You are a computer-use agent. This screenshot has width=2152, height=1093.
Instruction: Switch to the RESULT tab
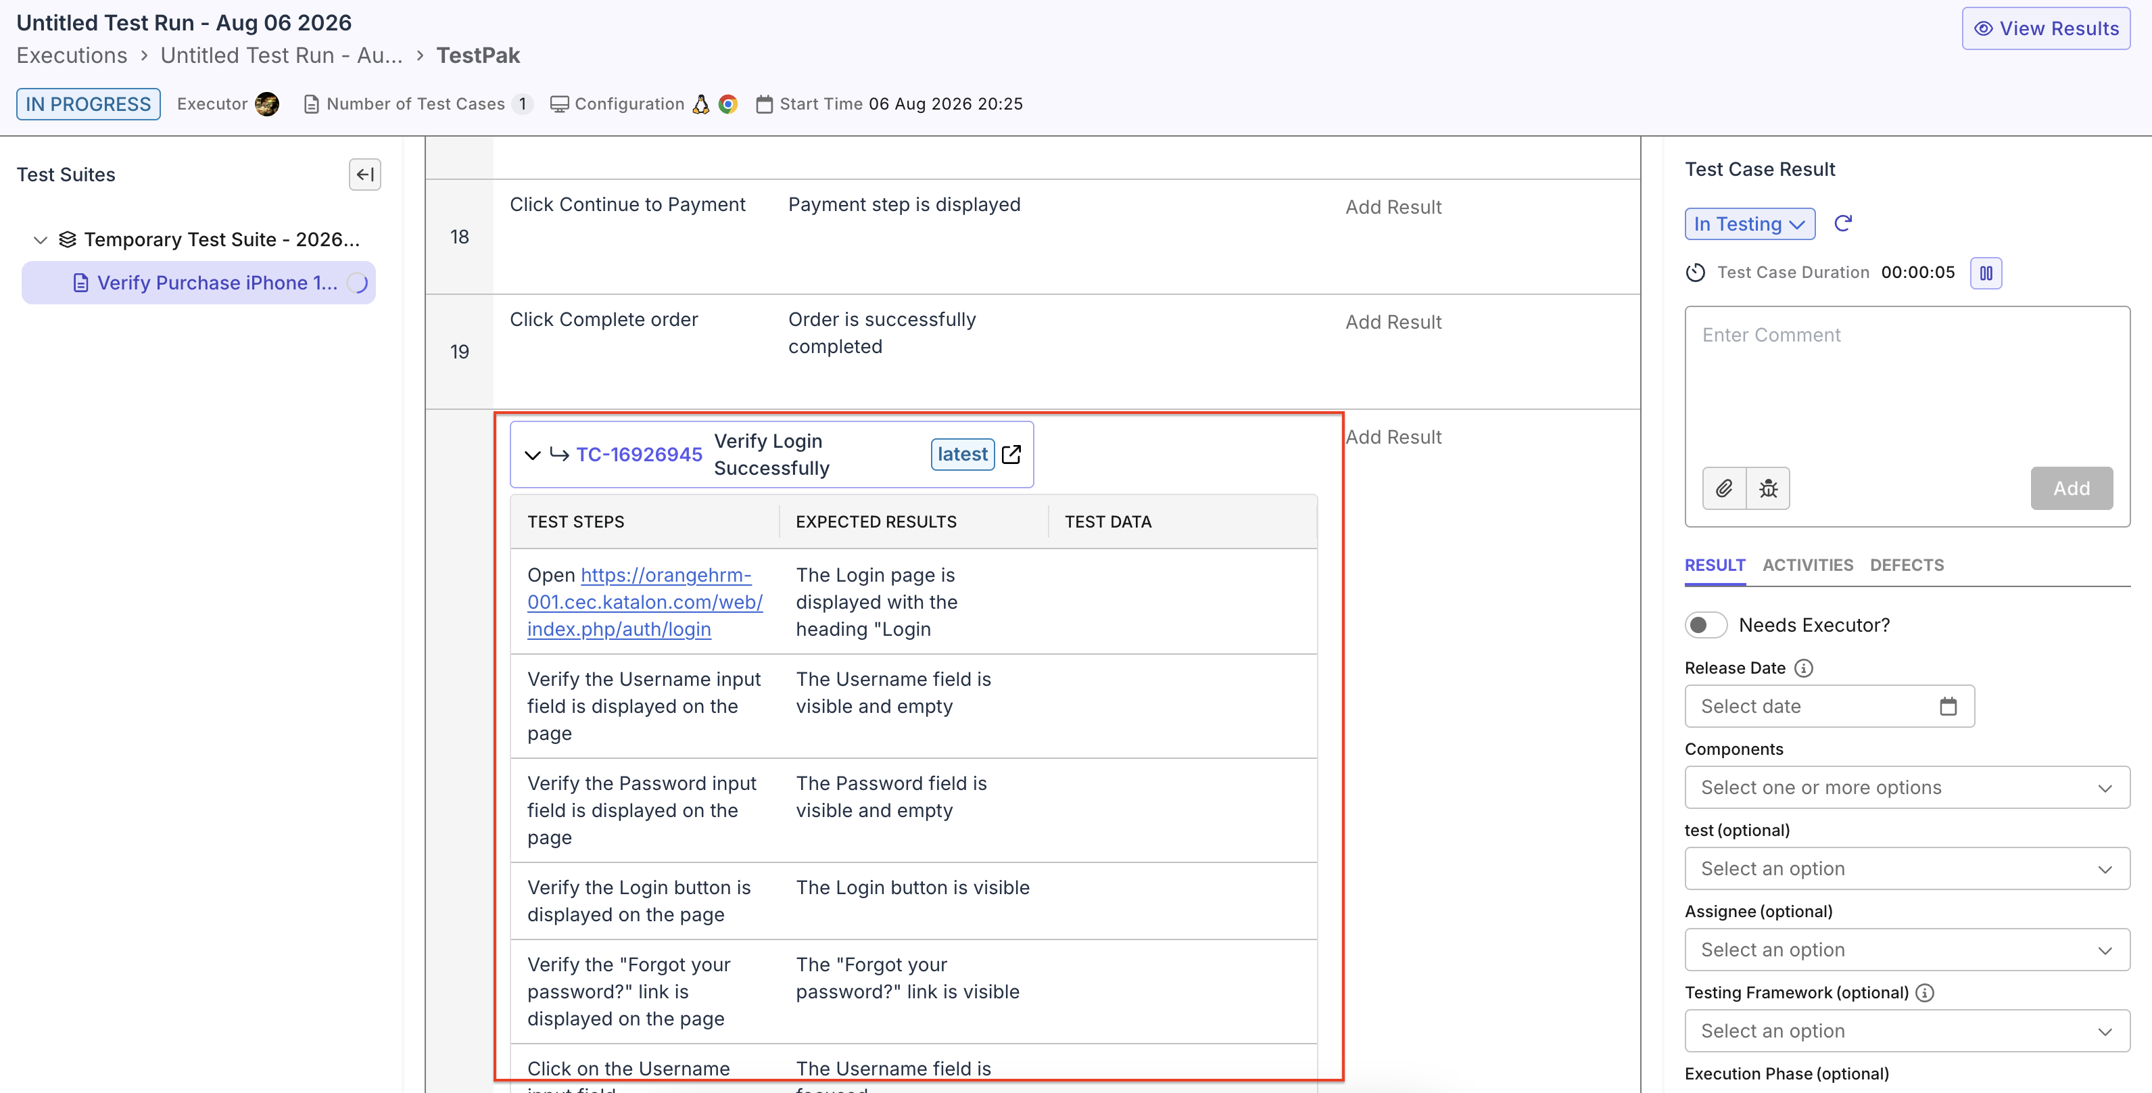[x=1715, y=565]
